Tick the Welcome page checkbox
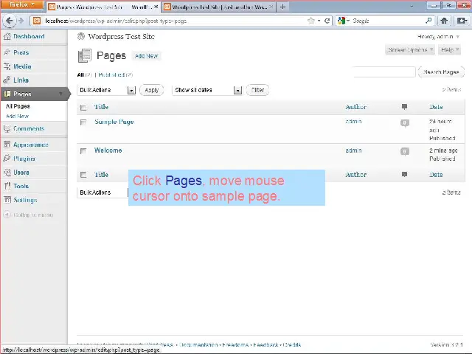The image size is (472, 354). [x=83, y=150]
